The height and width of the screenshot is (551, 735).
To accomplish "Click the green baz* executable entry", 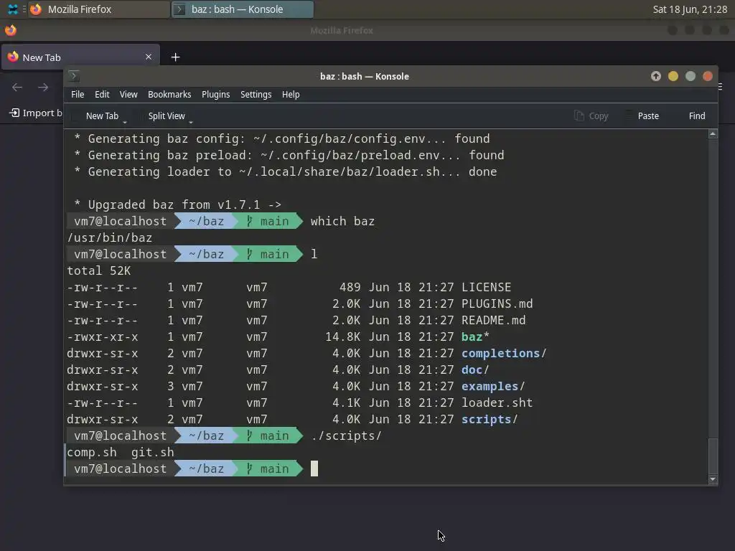I will pos(475,337).
